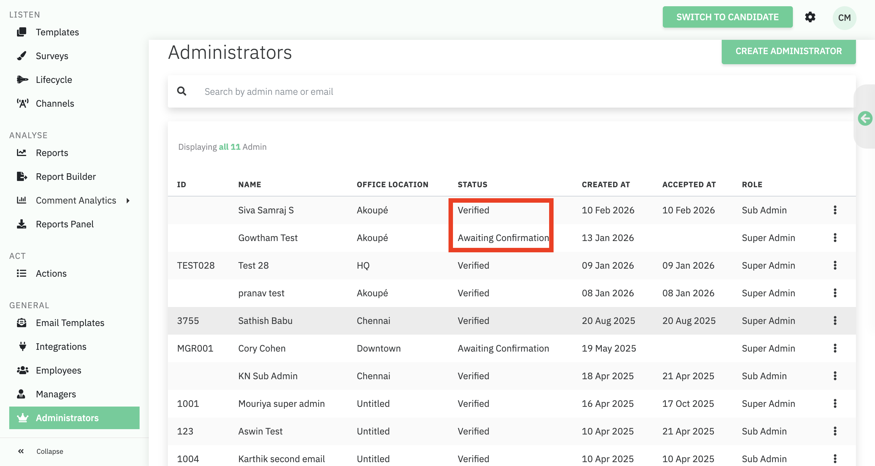This screenshot has height=466, width=875.
Task: Open three-dot menu for Sathish Babu
Action: pos(835,321)
